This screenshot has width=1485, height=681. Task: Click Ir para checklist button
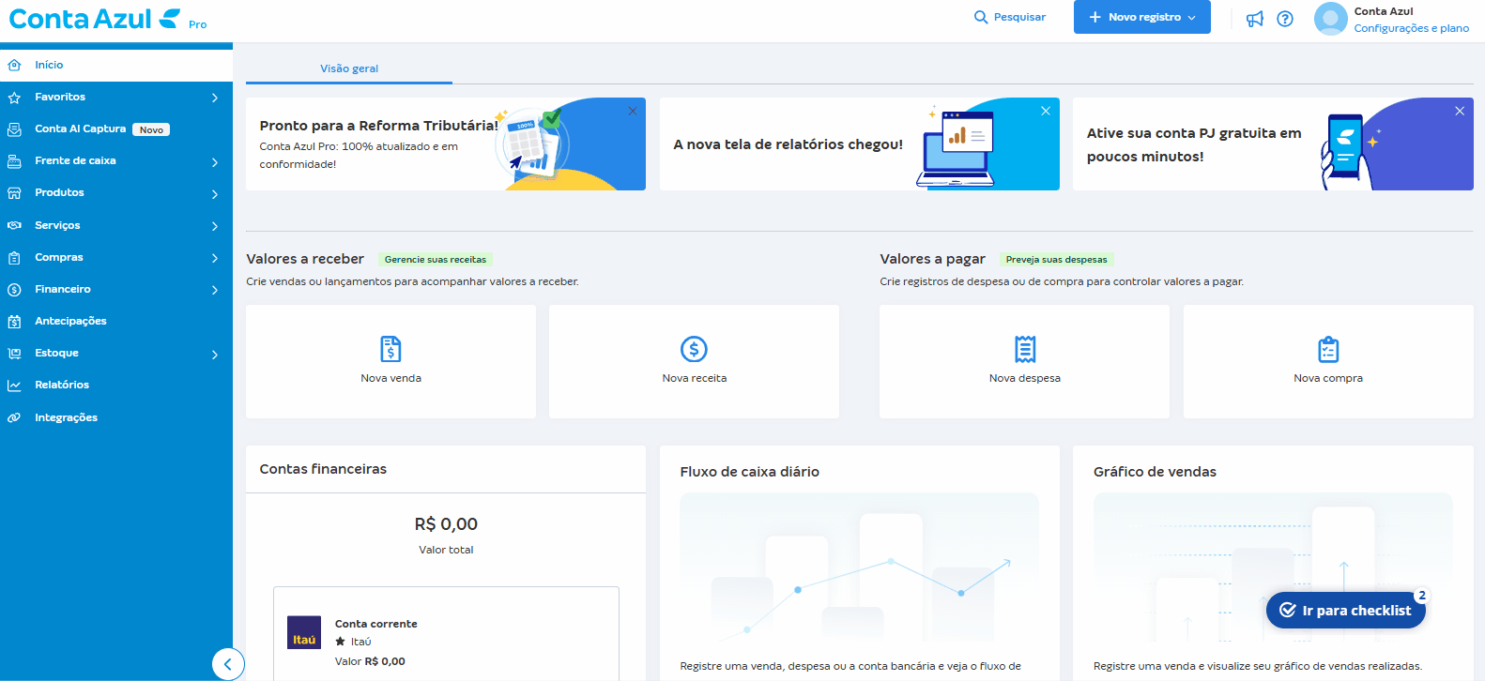pos(1345,610)
